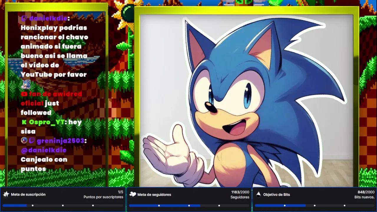Click the subscription goal progress bar
Image resolution: width=377 pixels, height=212 pixels.
coord(63,205)
